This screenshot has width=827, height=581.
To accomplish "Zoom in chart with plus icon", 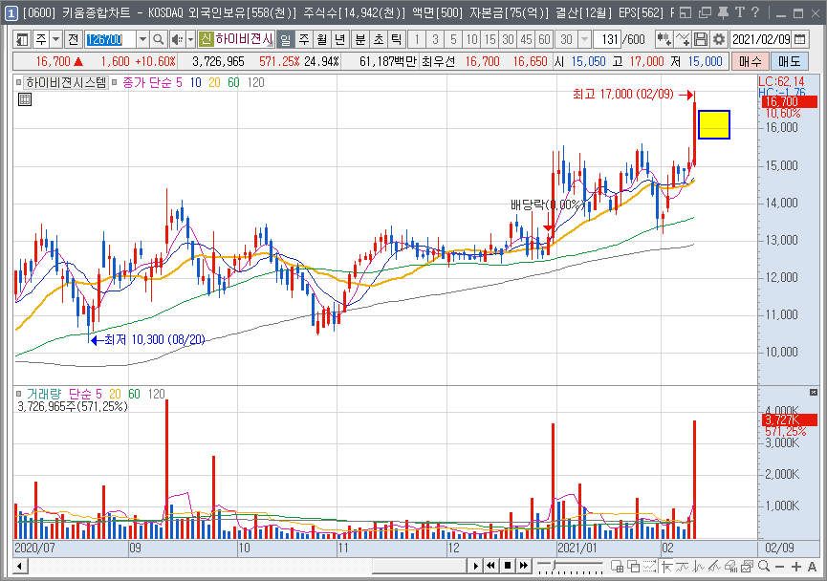I will [796, 567].
